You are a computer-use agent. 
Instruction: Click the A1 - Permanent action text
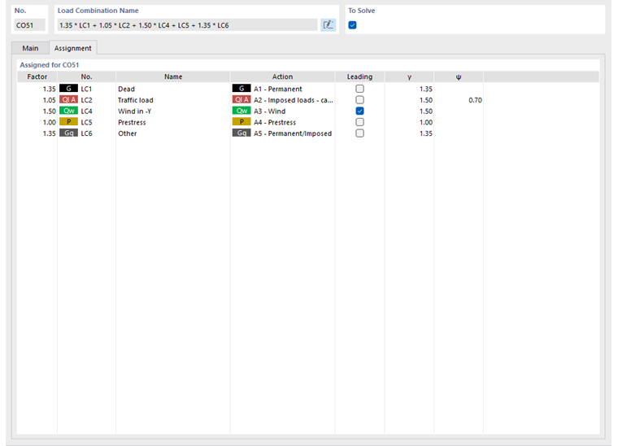click(x=278, y=90)
